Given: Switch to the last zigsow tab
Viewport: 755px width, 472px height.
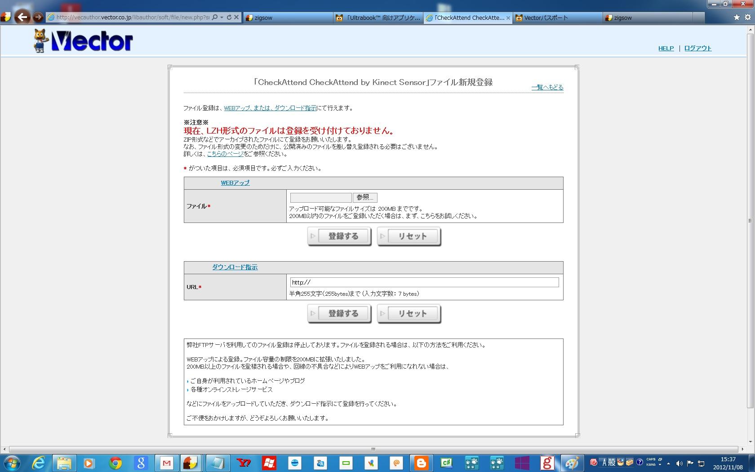Looking at the screenshot, I should 647,18.
